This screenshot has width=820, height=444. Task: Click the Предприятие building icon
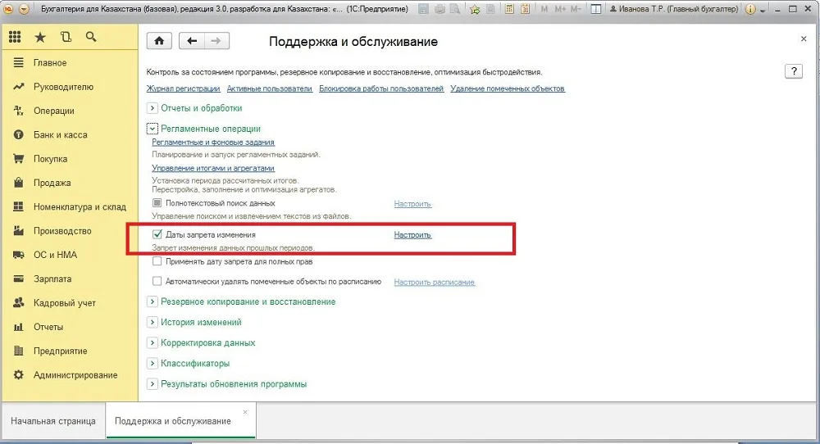(x=18, y=351)
